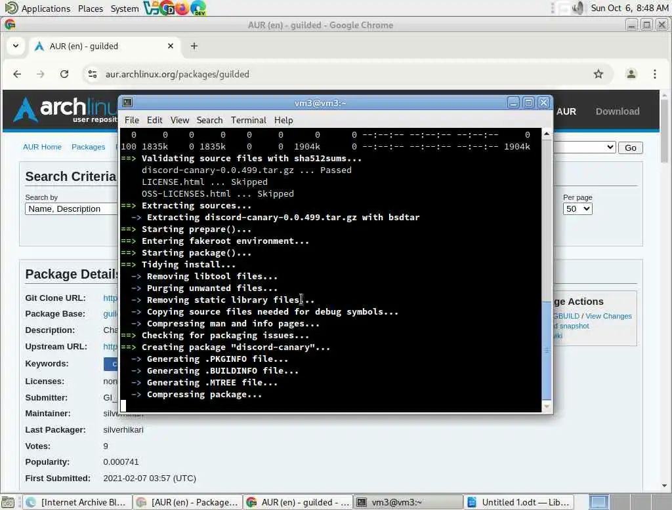The width and height of the screenshot is (672, 510).
Task: Click the address bar URL
Action: (177, 74)
